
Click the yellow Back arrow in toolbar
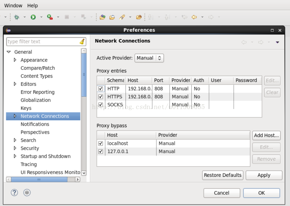pyautogui.click(x=194, y=17)
